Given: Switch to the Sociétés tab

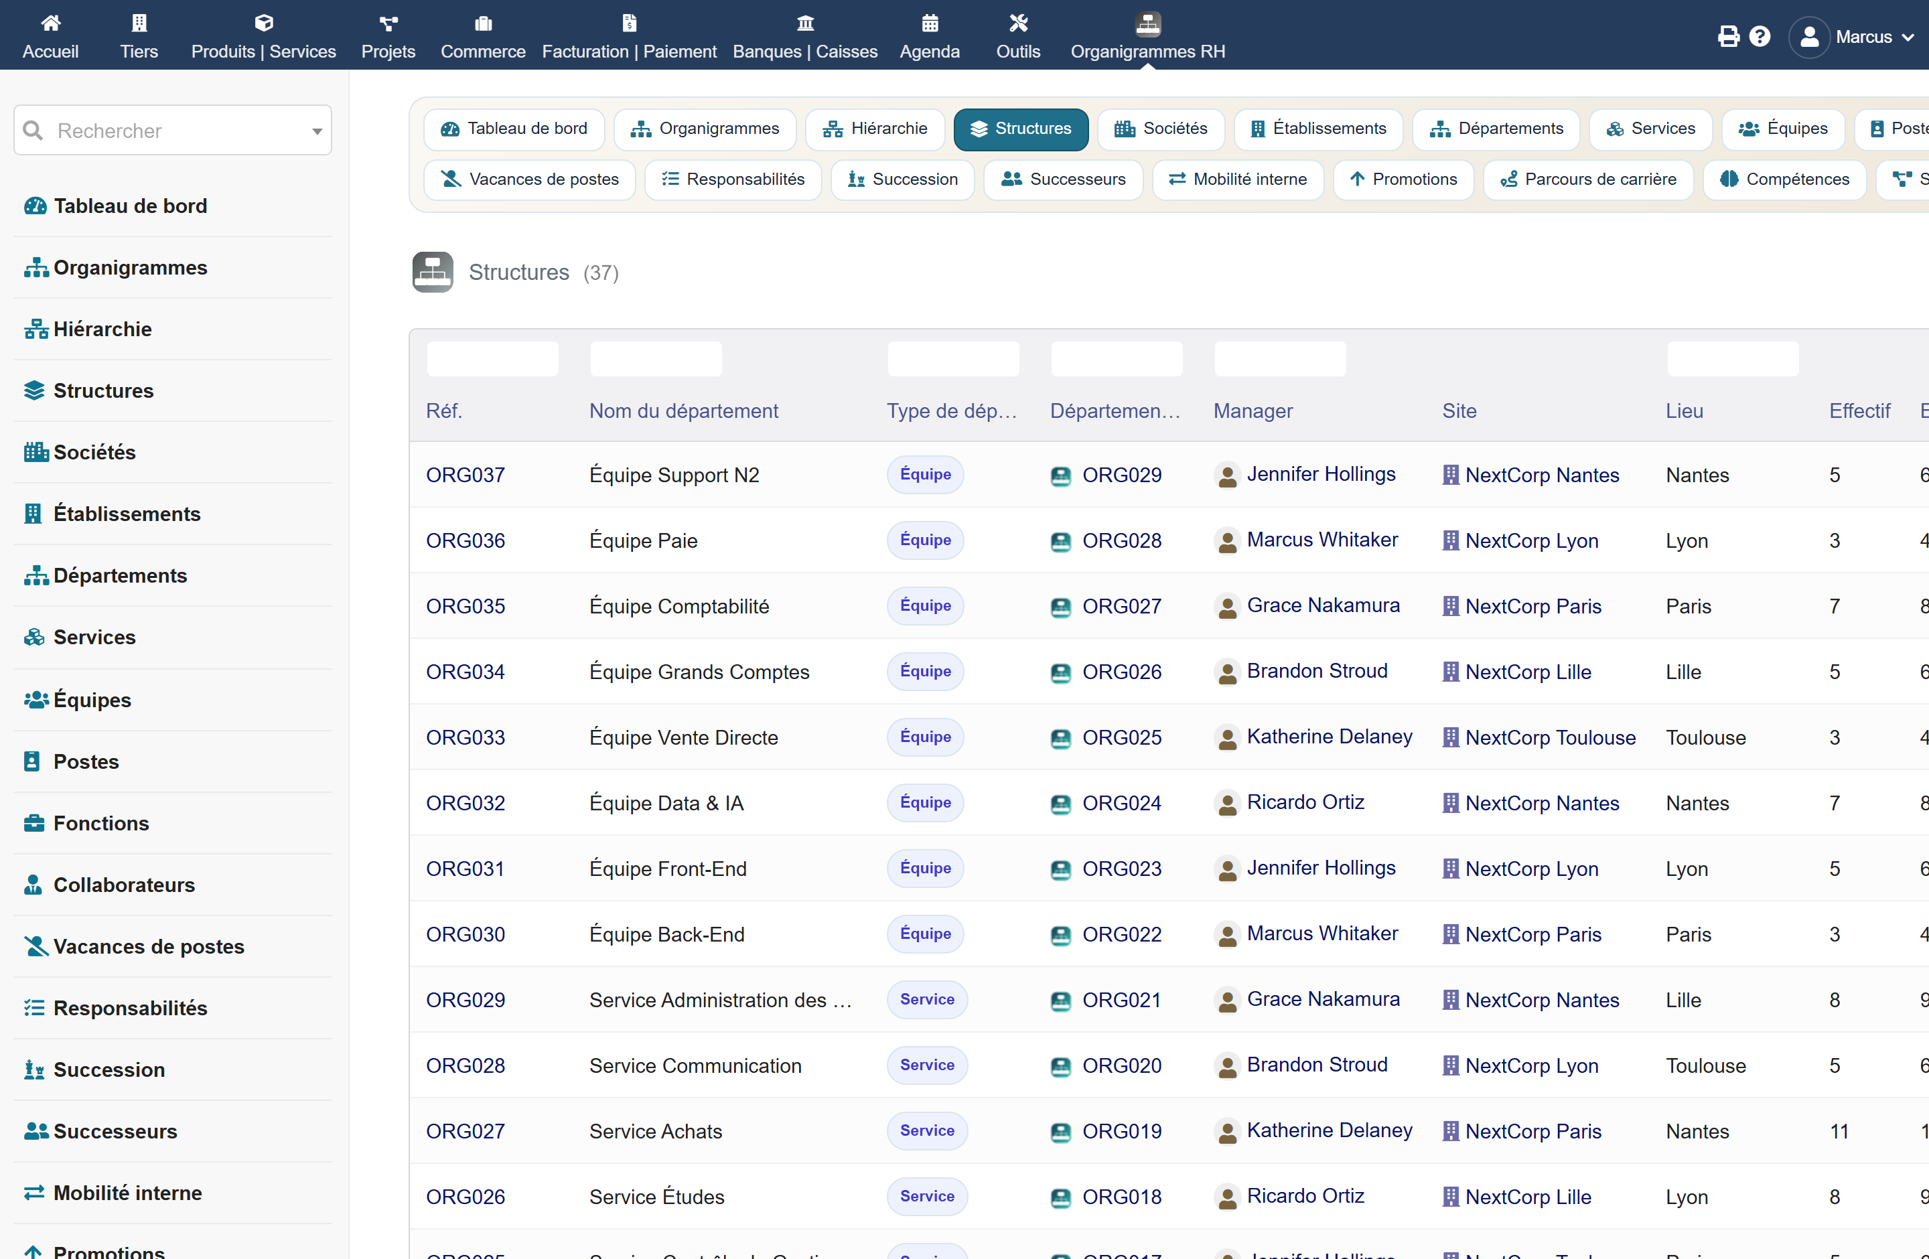Looking at the screenshot, I should coord(1161,129).
